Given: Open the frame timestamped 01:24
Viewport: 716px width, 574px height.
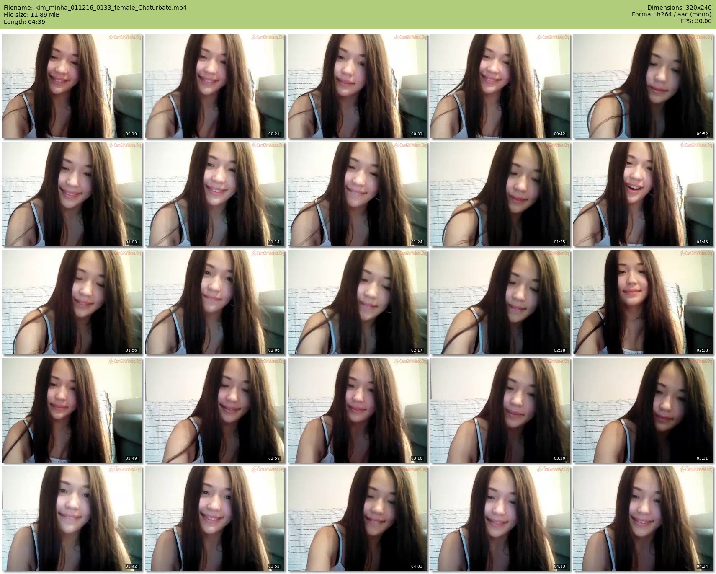Looking at the screenshot, I should (358, 194).
